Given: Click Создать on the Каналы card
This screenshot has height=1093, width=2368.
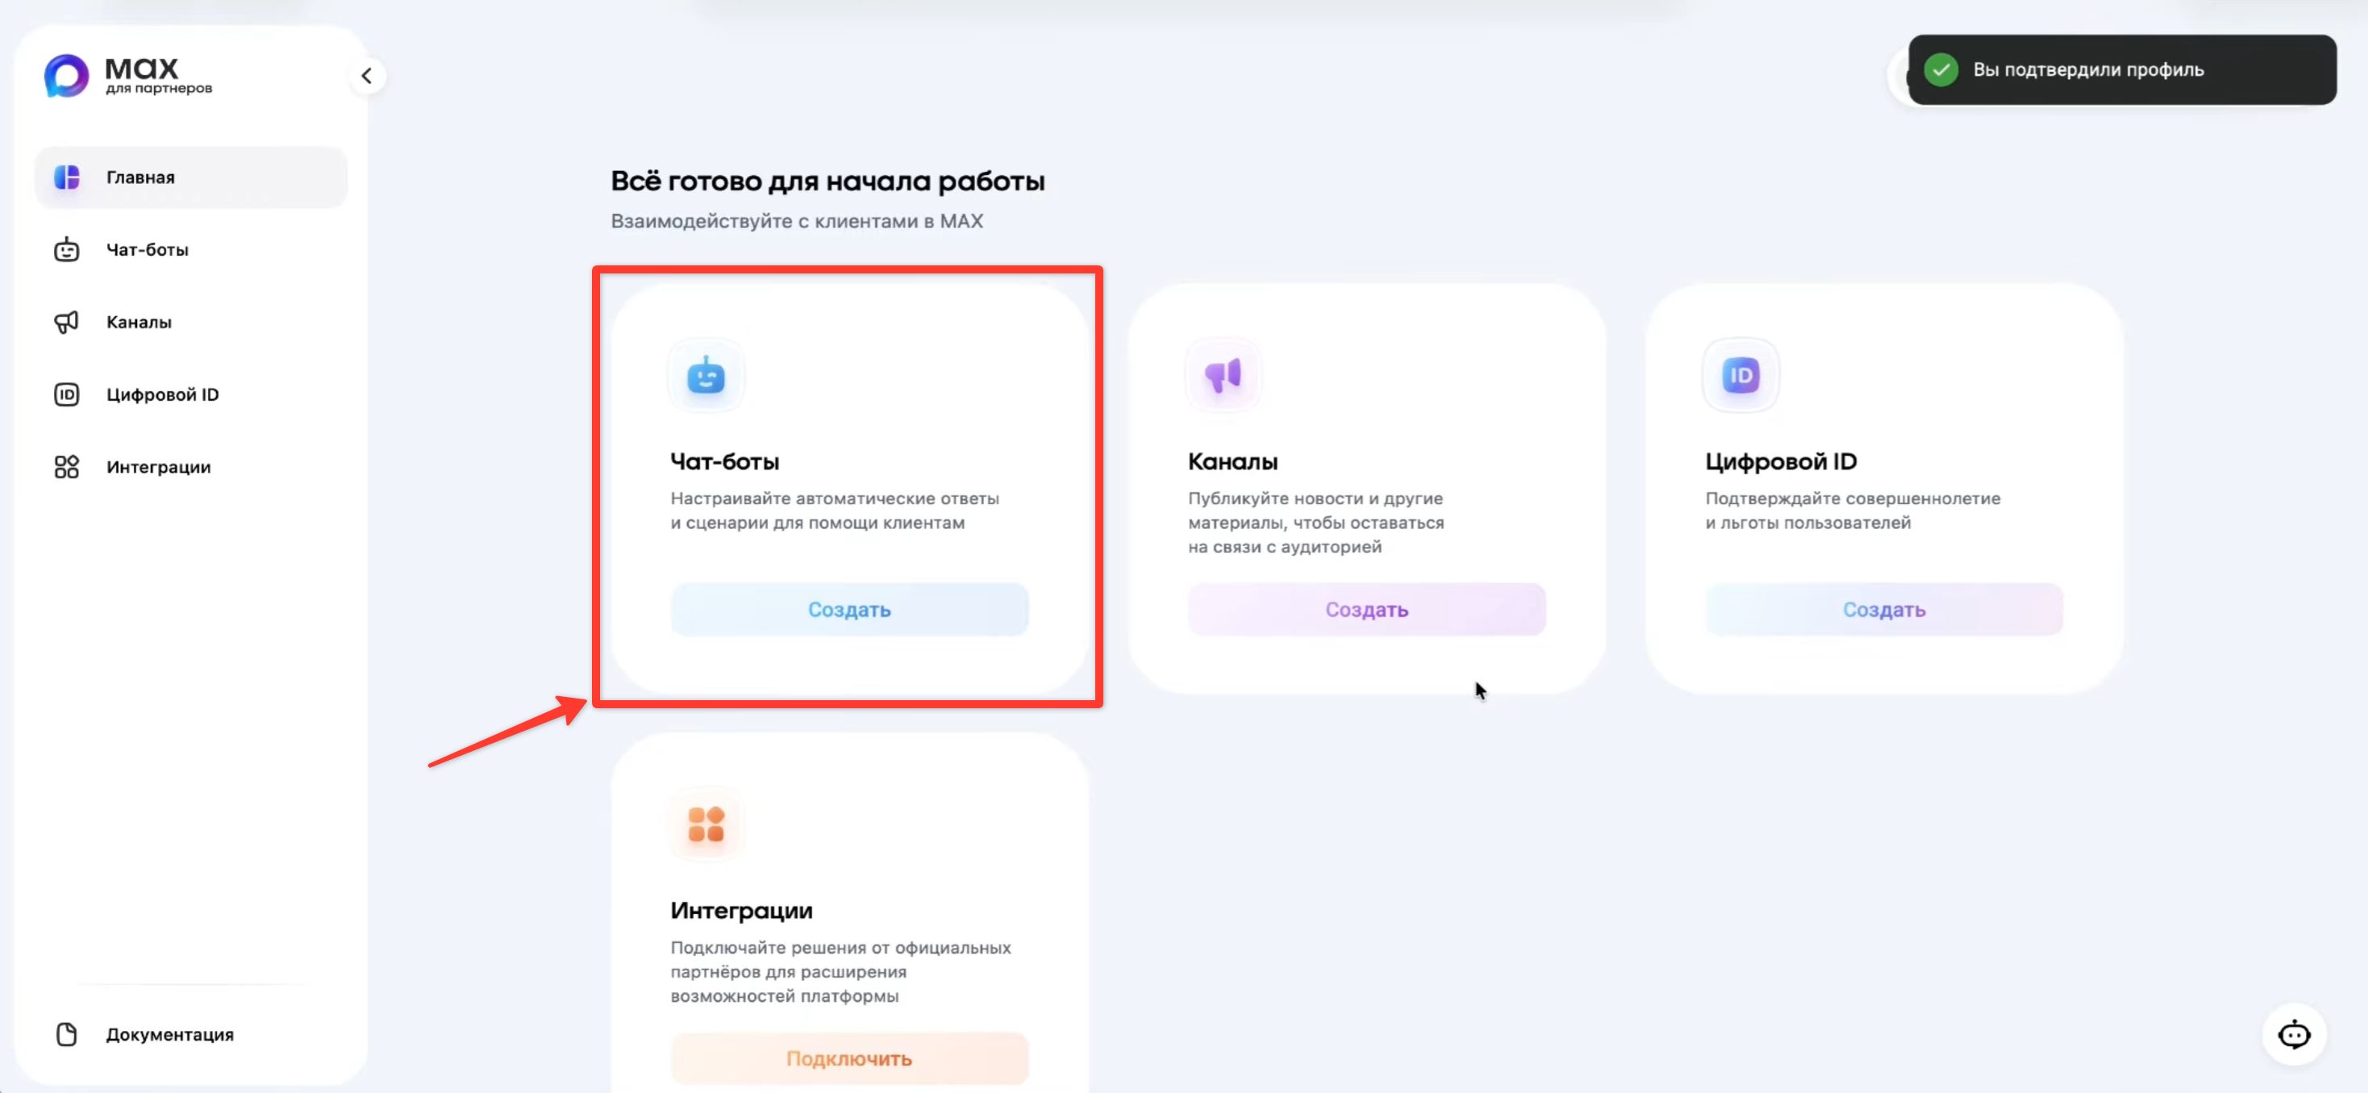Looking at the screenshot, I should (1367, 610).
